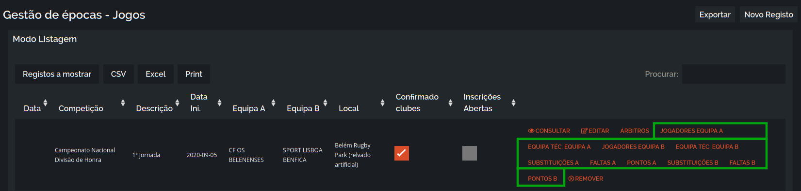Click the pencil icon beside EDITAR
Viewport: 801px width, 191px height.
point(584,131)
